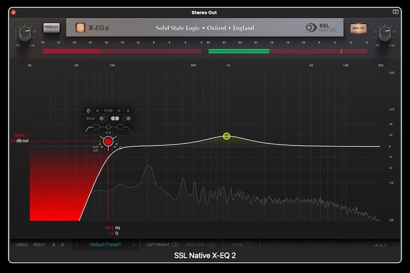Click the Stereo Out window title
Image resolution: width=410 pixels, height=273 pixels.
pos(204,12)
